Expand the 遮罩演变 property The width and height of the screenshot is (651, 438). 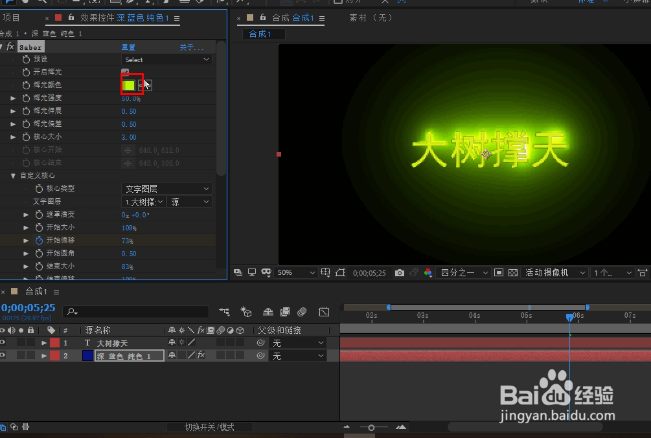pyautogui.click(x=26, y=215)
